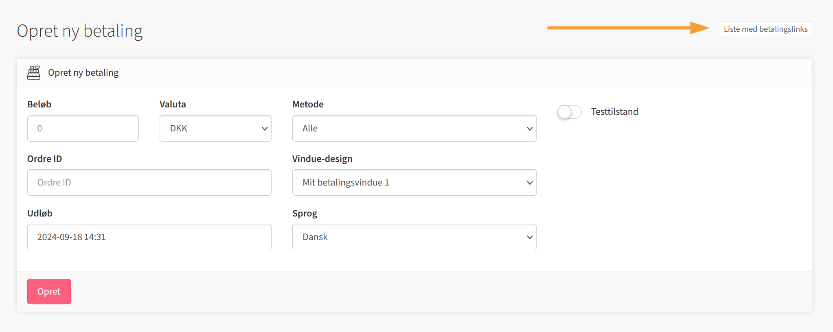
Task: Focus the Beløb amount field
Action: (x=83, y=129)
